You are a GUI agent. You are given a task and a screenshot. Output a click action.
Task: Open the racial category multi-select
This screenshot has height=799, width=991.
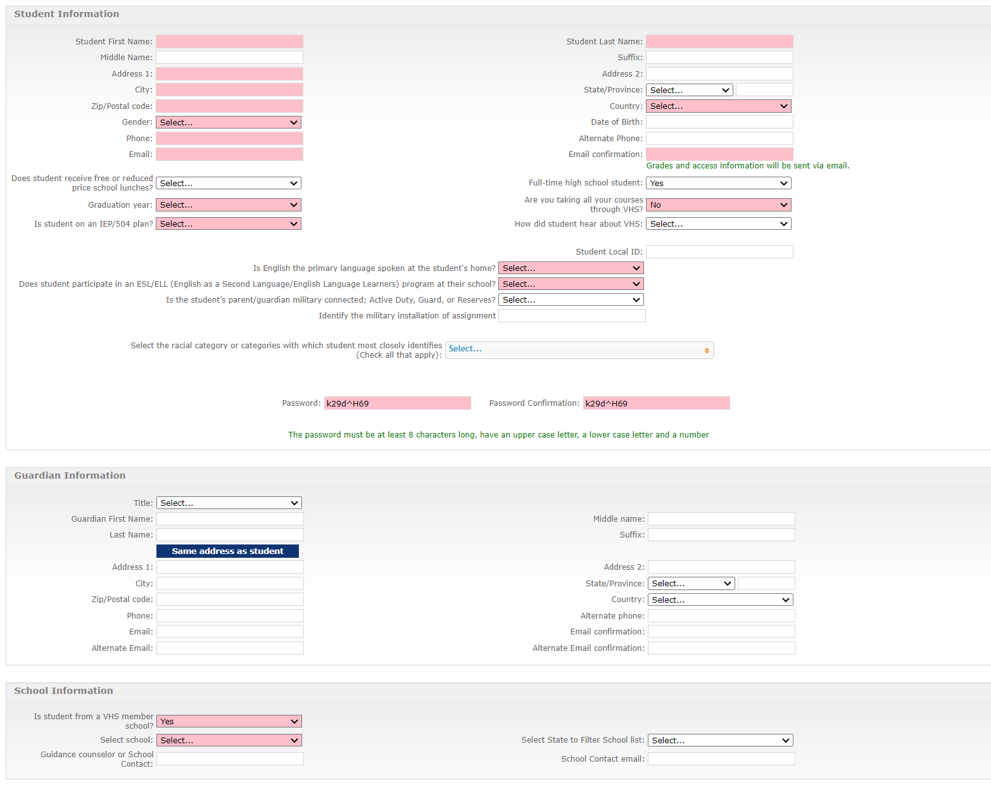(579, 349)
